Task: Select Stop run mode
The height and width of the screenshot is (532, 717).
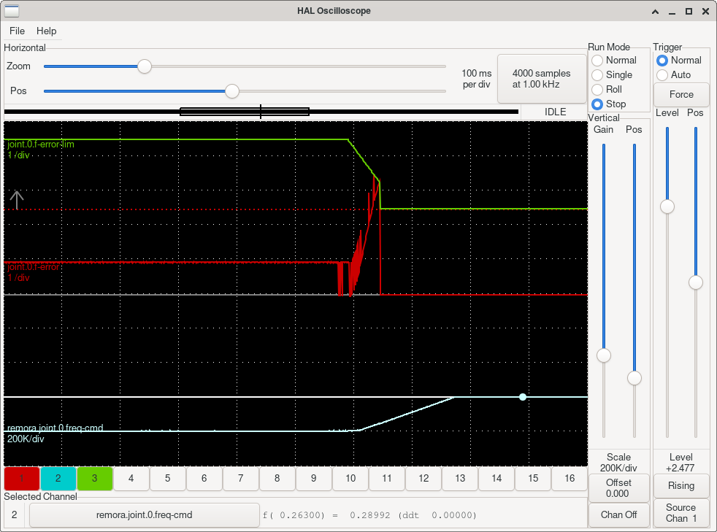Action: coord(609,104)
